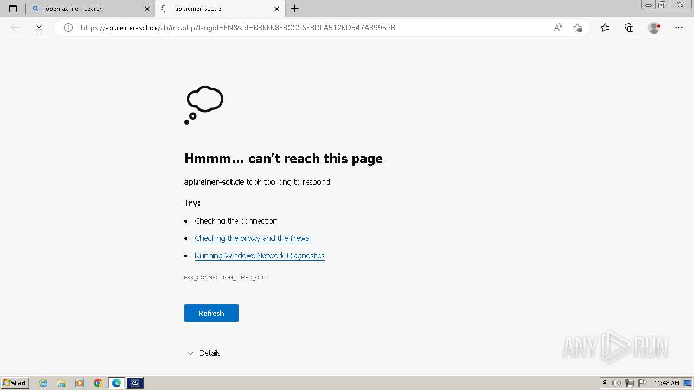
Task: Open media player from taskbar
Action: [80, 383]
